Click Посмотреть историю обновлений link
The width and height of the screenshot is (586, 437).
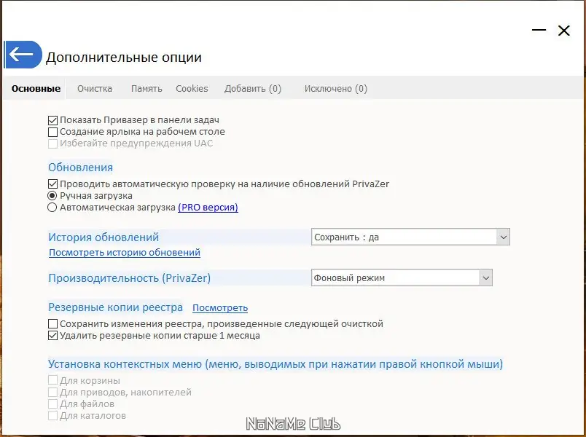click(125, 253)
